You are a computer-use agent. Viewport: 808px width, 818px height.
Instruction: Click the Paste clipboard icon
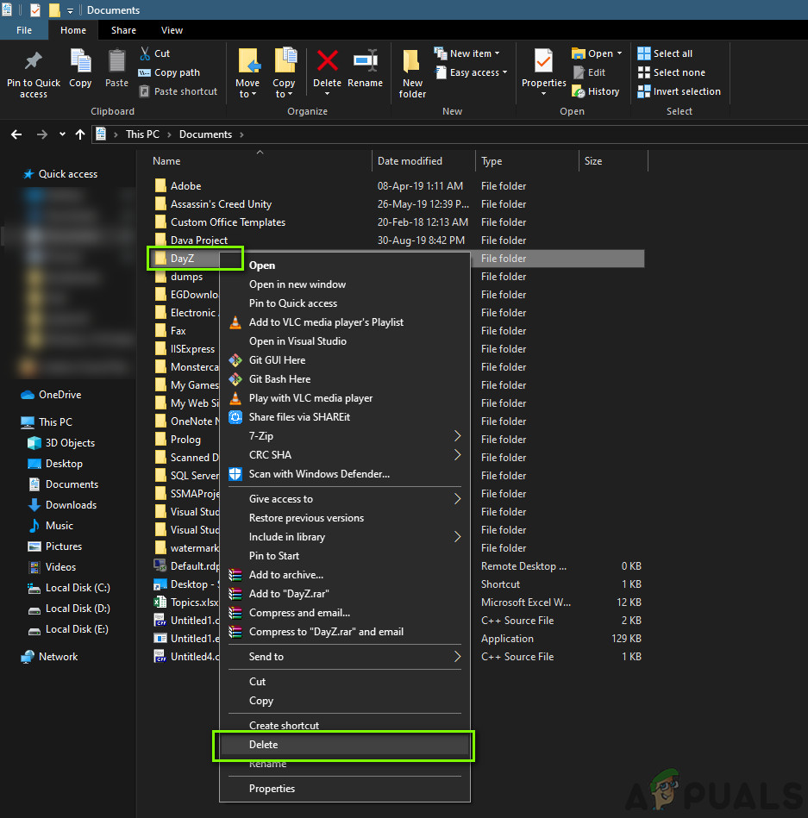pos(116,60)
